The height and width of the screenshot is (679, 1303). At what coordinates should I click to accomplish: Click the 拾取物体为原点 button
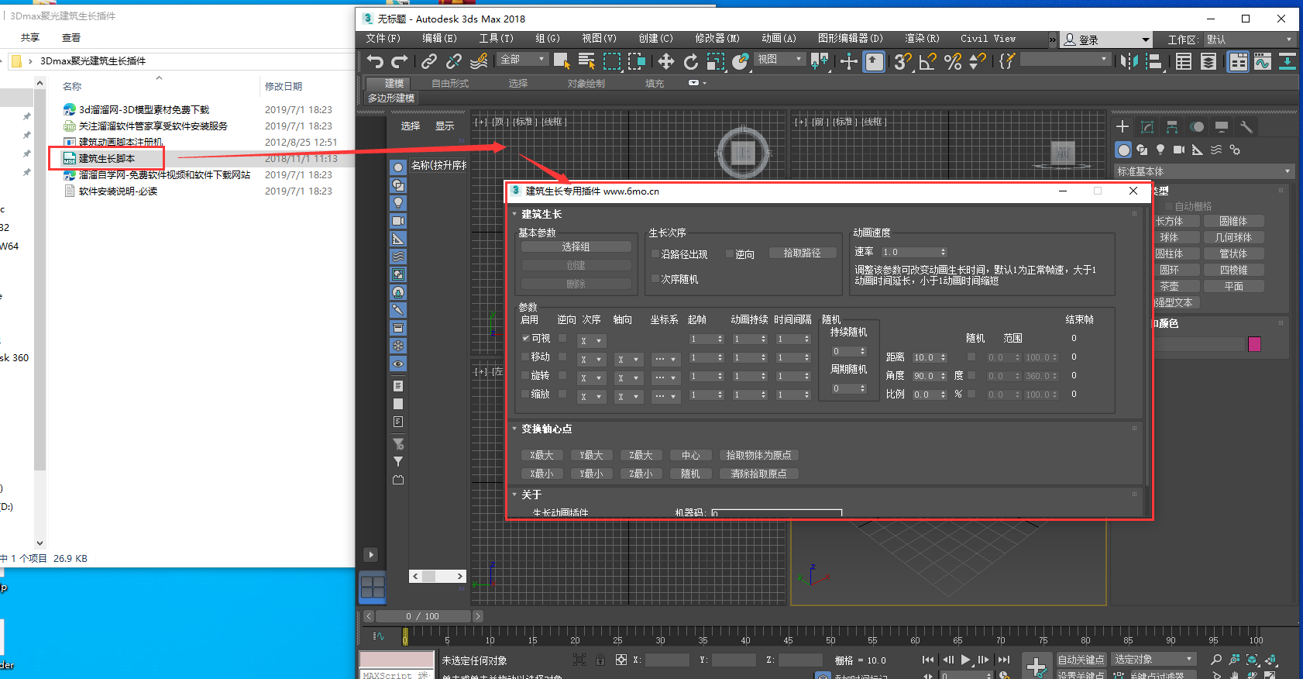[x=758, y=455]
